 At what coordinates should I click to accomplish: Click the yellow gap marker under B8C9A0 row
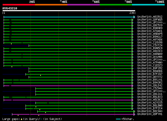click(x=45, y=112)
